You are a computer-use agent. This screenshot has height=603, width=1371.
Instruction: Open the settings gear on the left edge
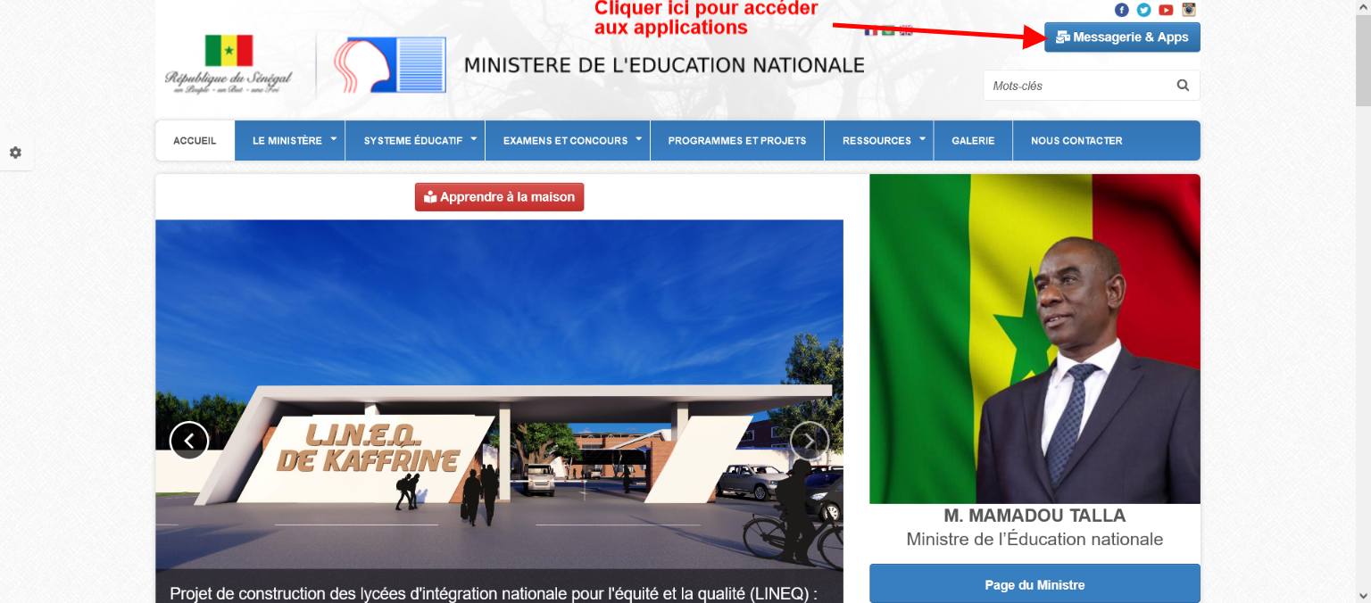15,153
